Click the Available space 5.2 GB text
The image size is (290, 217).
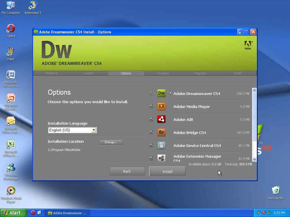tap(205, 164)
